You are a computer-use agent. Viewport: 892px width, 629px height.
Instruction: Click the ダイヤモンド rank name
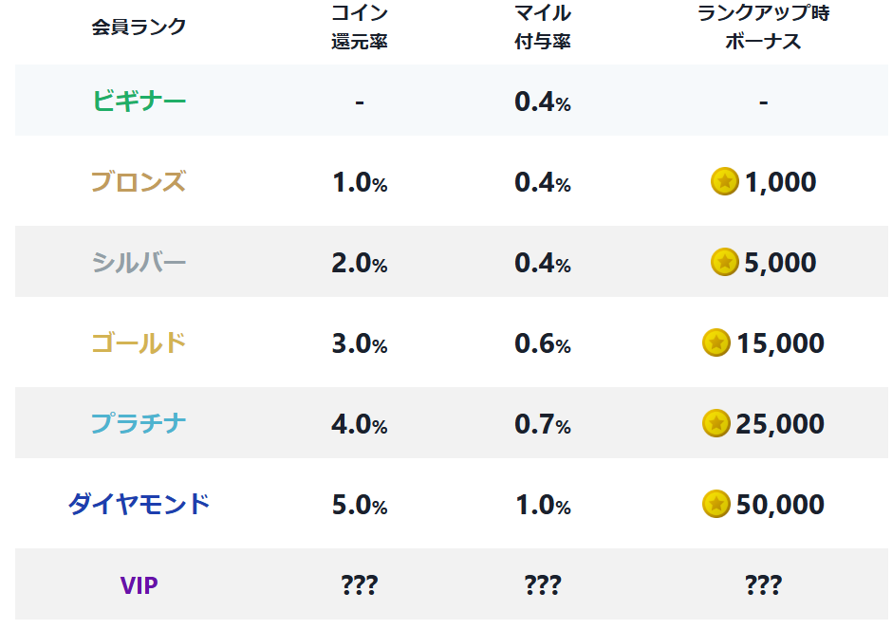pos(139,505)
